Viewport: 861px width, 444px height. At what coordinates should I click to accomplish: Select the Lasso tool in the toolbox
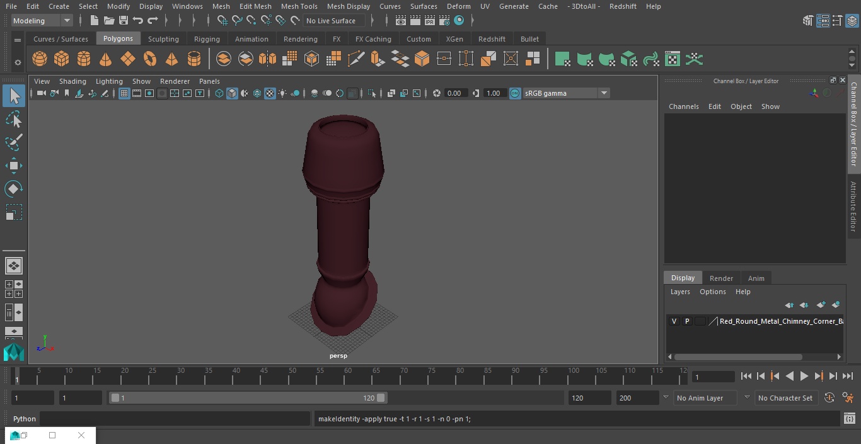pyautogui.click(x=14, y=119)
